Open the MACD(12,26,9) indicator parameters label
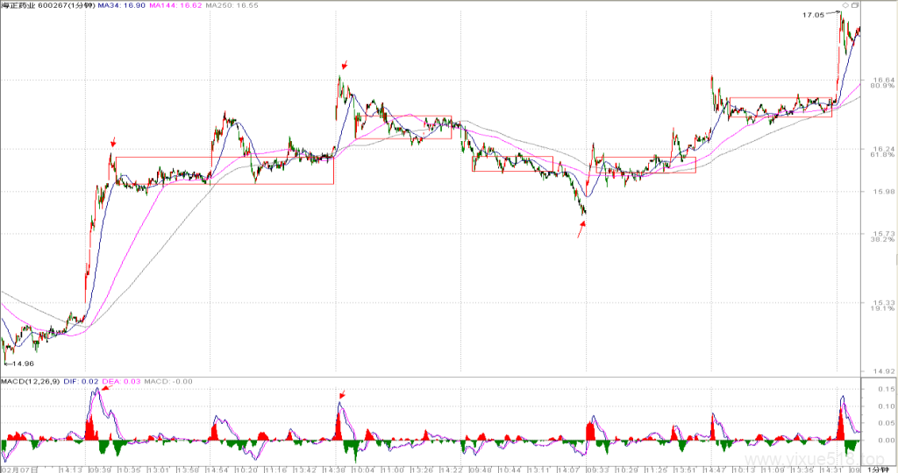 pyautogui.click(x=31, y=382)
